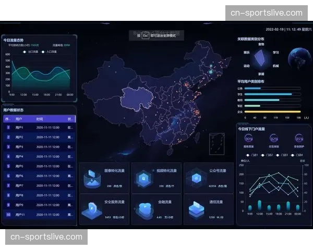This screenshot has width=313, height=250.
Task: Select the 用户1 table row
Action: pos(39,128)
